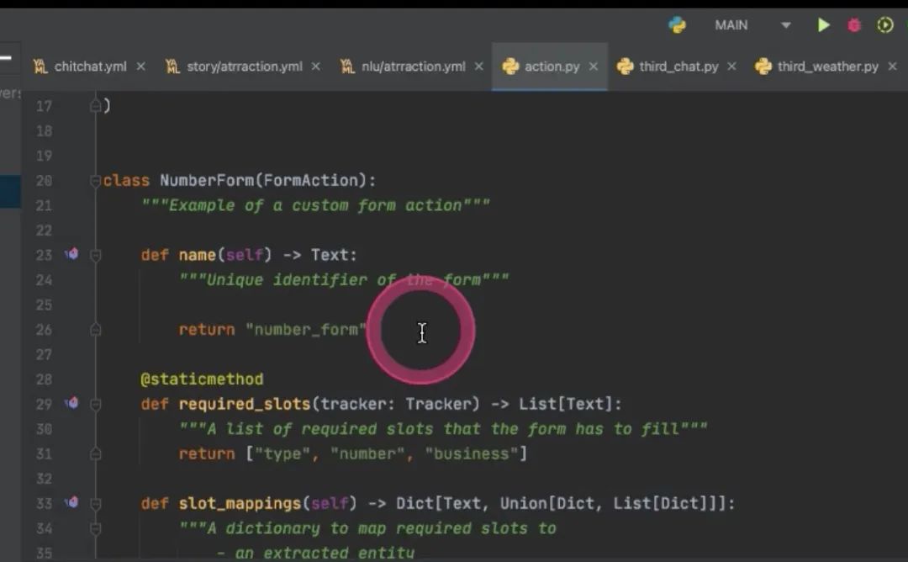This screenshot has height=562, width=908.
Task: Toggle docstring fold marker on line 34
Action: point(96,528)
